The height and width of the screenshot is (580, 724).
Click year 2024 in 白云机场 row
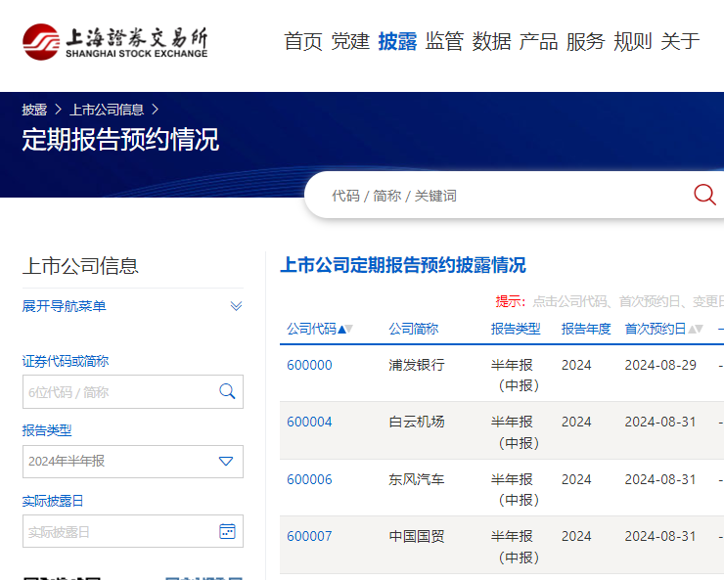point(576,422)
